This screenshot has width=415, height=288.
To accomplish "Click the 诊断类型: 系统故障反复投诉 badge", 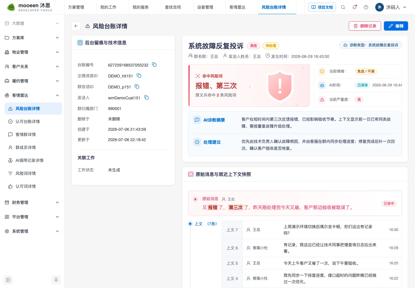I will 371,45.
